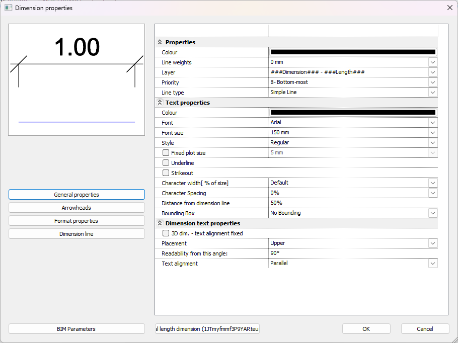Open the Bounding Box dropdown
Viewport: 458px width, 343px height.
tap(433, 213)
